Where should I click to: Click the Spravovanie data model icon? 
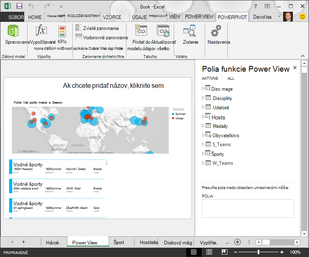point(13,31)
